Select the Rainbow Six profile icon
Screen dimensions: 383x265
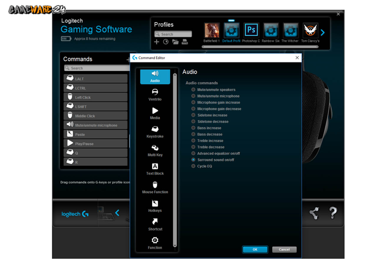(x=271, y=30)
